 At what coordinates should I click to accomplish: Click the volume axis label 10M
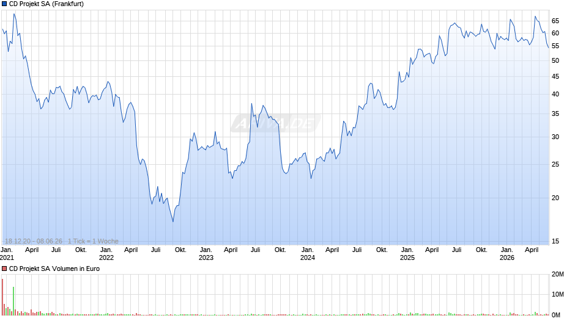point(557,294)
